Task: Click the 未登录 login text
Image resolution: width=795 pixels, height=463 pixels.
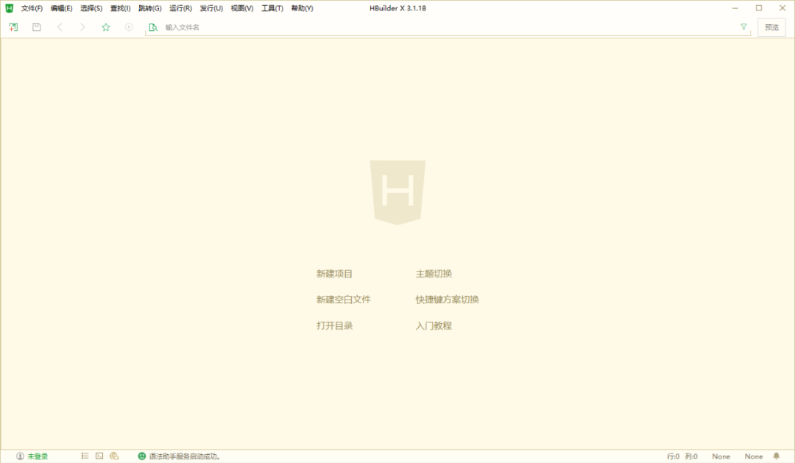Action: [x=38, y=456]
